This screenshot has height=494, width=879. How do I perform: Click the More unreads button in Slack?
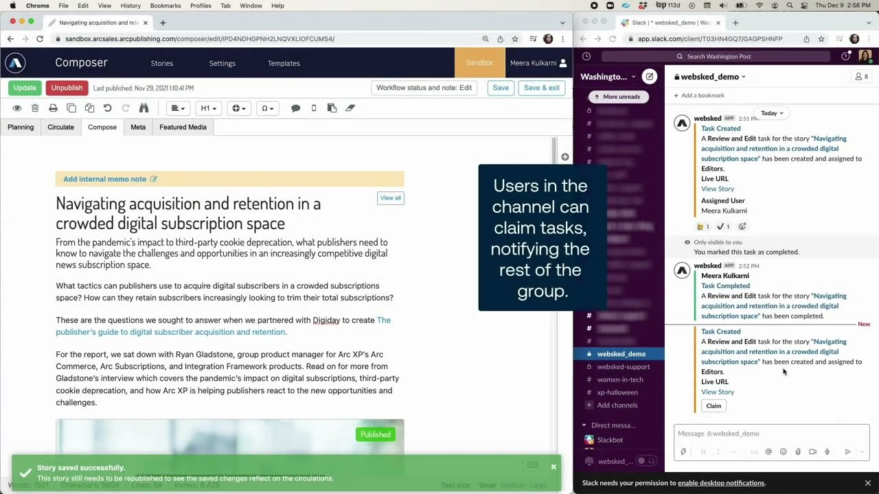click(x=617, y=97)
